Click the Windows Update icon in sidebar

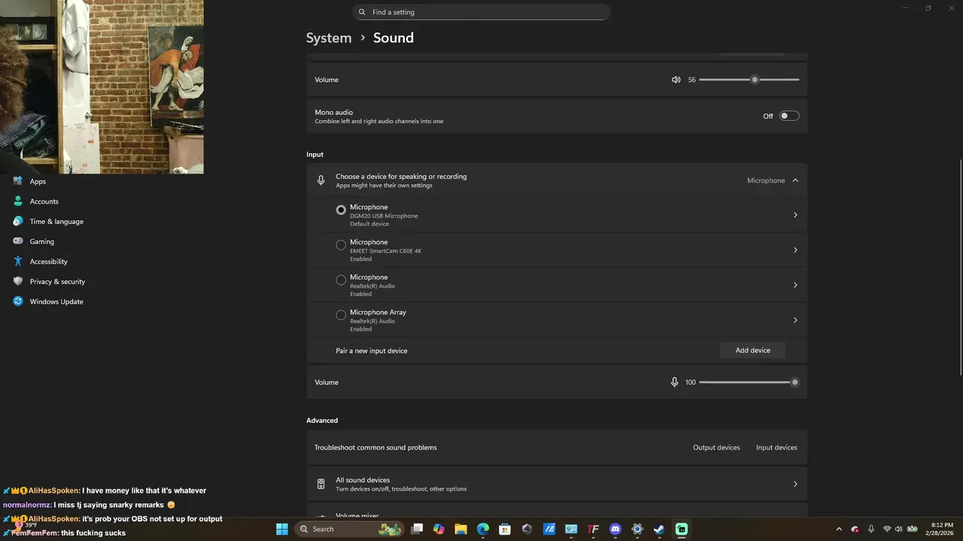pyautogui.click(x=18, y=301)
